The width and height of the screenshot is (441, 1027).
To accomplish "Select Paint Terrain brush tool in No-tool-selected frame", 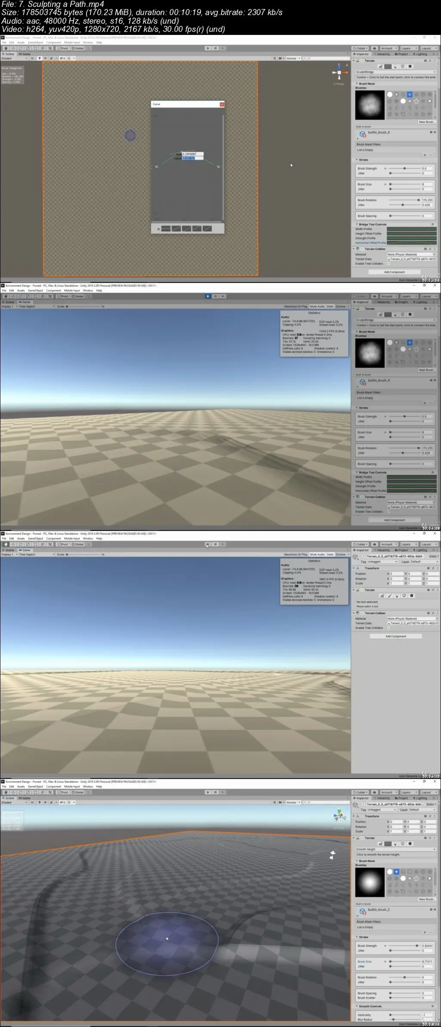I will 389,596.
